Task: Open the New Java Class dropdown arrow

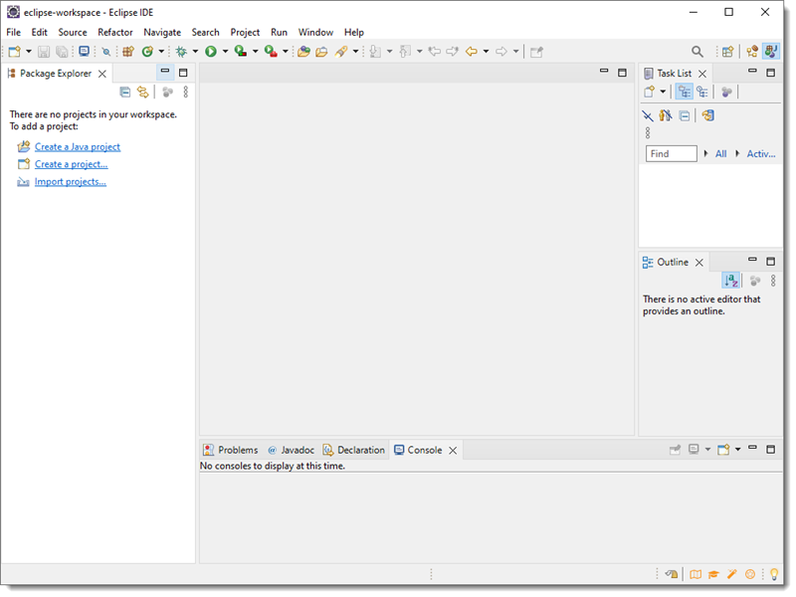Action: click(x=161, y=52)
